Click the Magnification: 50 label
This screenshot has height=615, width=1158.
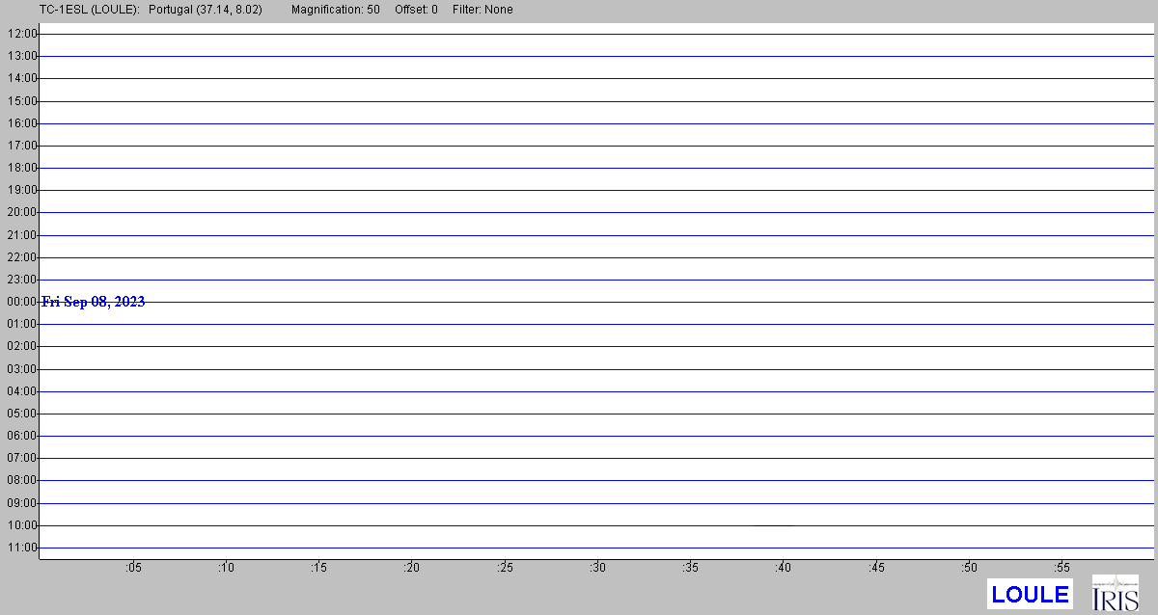click(x=335, y=10)
